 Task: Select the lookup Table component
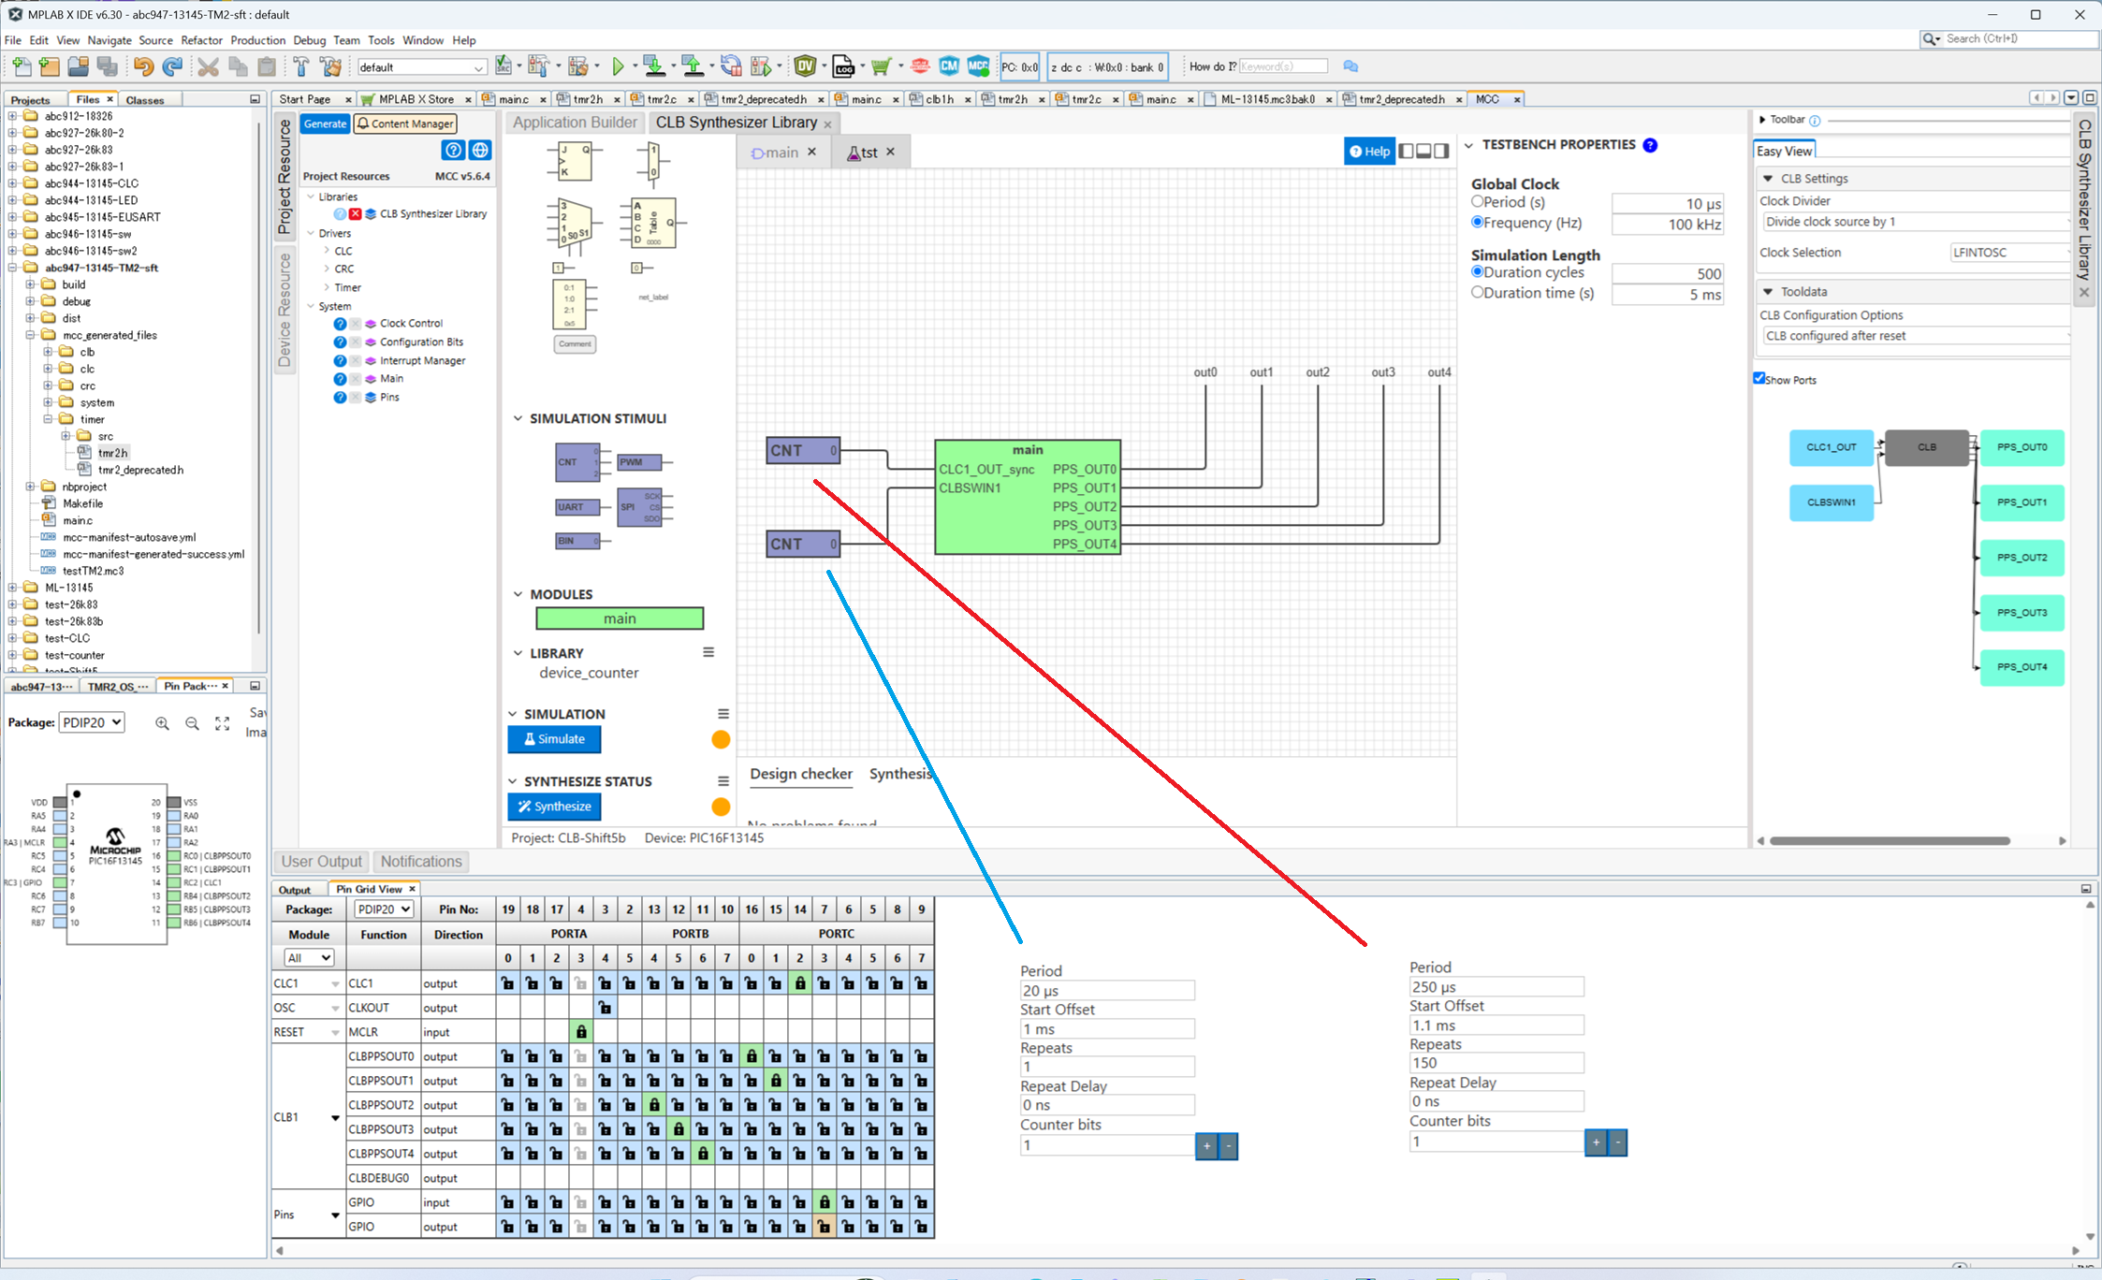tap(652, 223)
